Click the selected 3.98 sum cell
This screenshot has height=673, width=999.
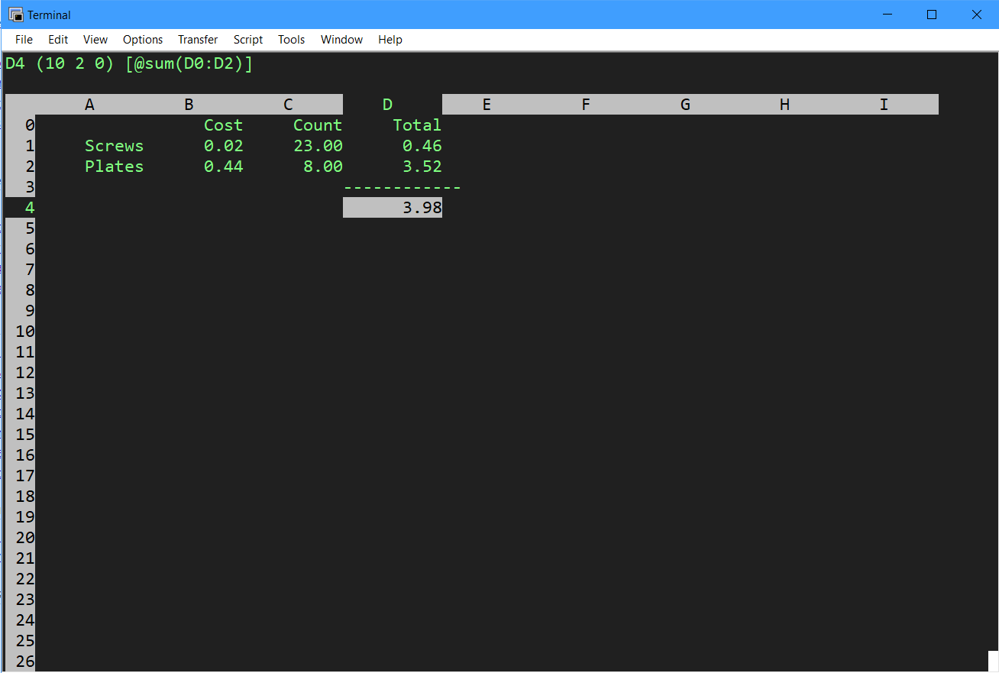click(x=393, y=208)
